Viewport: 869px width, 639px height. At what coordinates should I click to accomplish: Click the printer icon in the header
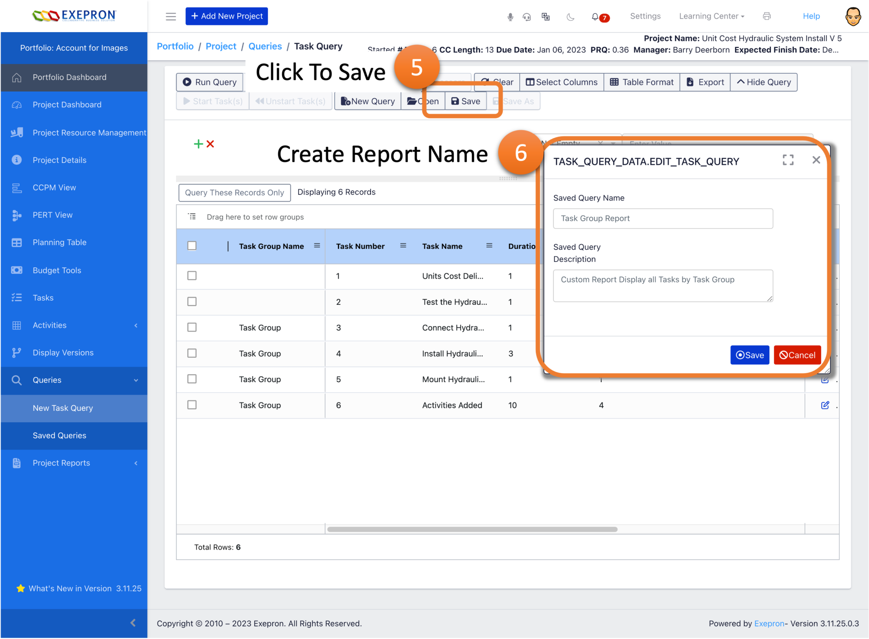[767, 16]
